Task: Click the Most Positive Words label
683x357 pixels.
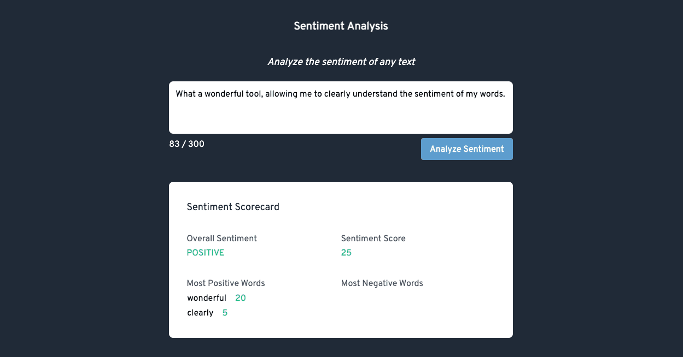Action: point(225,283)
